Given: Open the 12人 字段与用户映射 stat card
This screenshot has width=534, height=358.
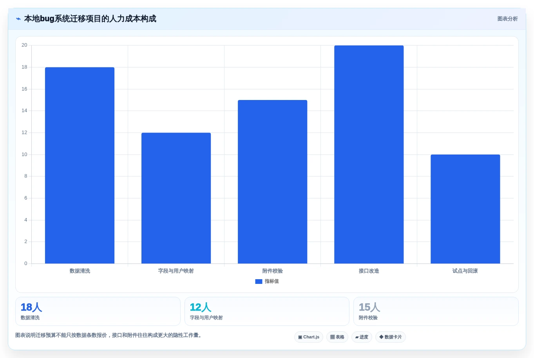Looking at the screenshot, I should pyautogui.click(x=267, y=311).
